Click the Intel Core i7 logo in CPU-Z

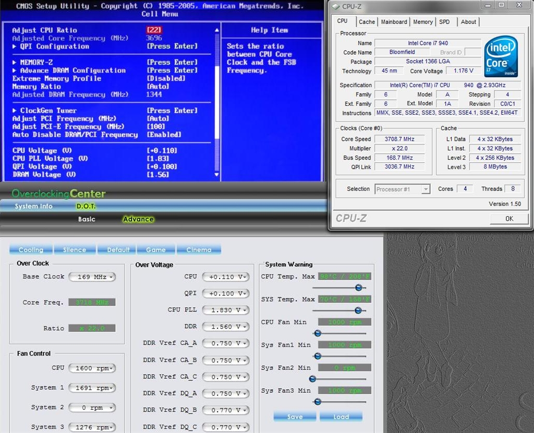501,56
